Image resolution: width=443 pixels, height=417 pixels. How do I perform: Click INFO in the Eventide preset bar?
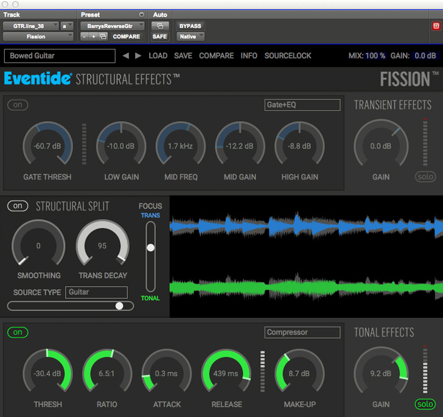click(x=249, y=55)
